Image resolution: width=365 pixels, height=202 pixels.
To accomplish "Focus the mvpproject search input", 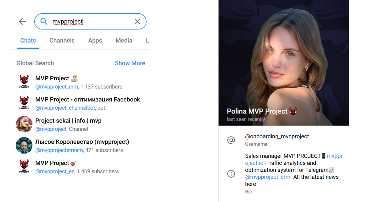I will coord(90,21).
